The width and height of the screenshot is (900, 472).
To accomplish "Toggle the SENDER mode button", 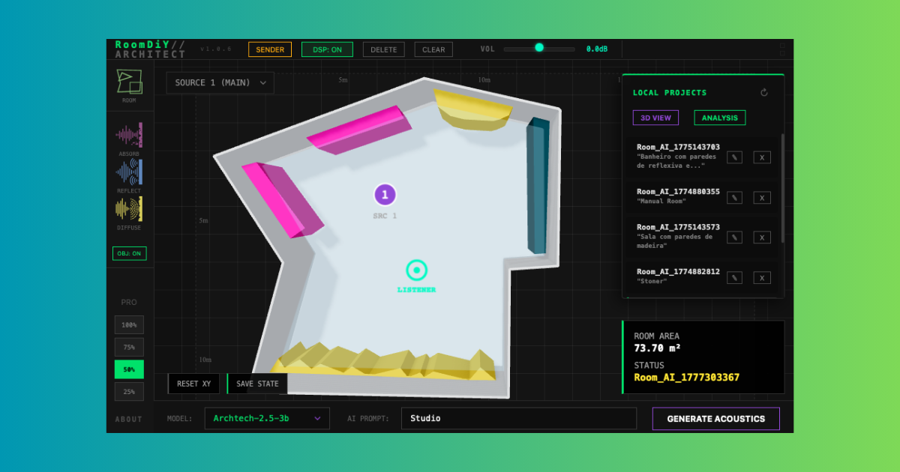I will (270, 49).
